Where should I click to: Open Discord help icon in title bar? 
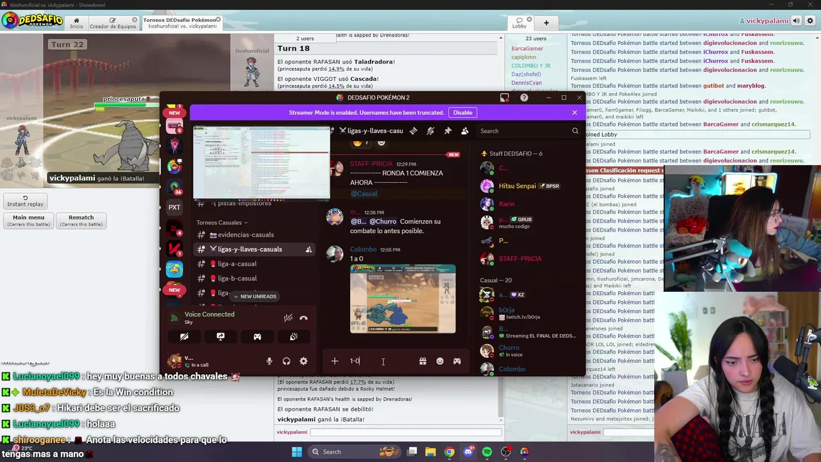[x=524, y=98]
